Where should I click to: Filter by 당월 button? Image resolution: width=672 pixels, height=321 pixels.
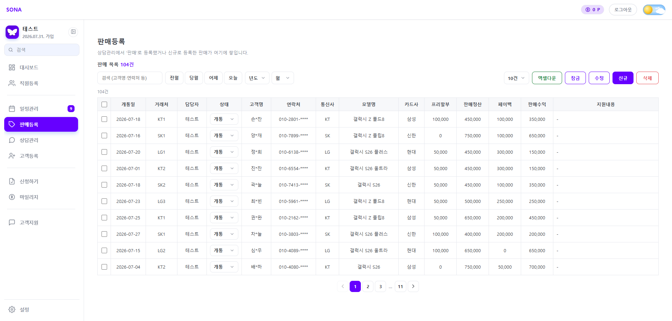[x=194, y=78]
